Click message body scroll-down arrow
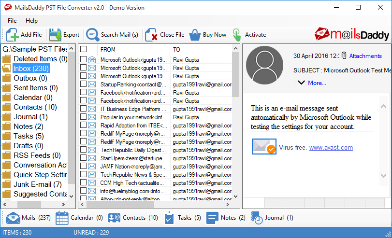 click(383, 176)
